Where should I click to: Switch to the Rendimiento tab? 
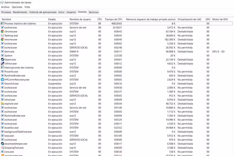(x=20, y=12)
